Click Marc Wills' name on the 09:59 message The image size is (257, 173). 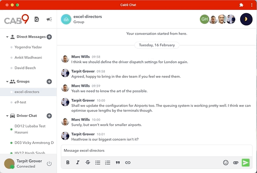click(x=80, y=86)
